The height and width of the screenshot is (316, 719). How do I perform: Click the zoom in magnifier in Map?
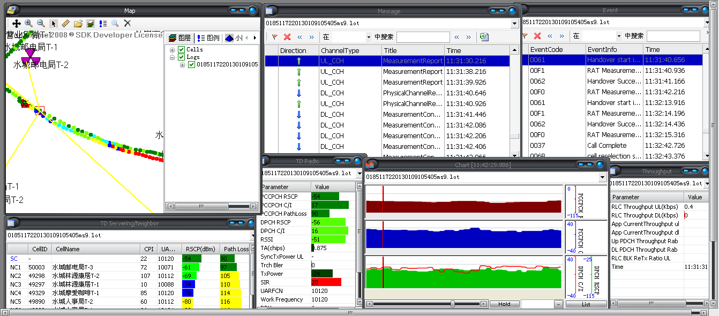coord(29,24)
